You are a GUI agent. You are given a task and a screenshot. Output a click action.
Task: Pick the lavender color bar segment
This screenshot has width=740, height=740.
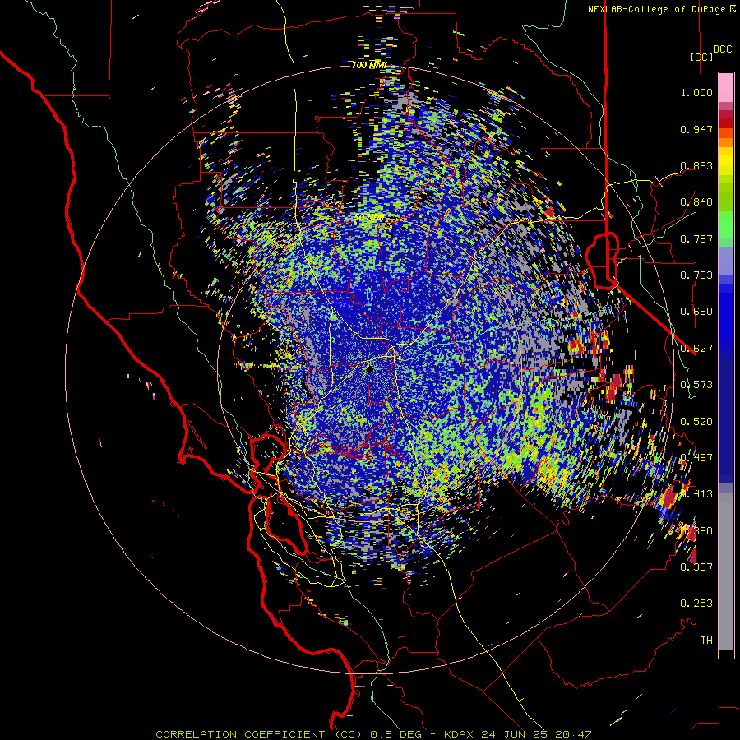click(726, 261)
